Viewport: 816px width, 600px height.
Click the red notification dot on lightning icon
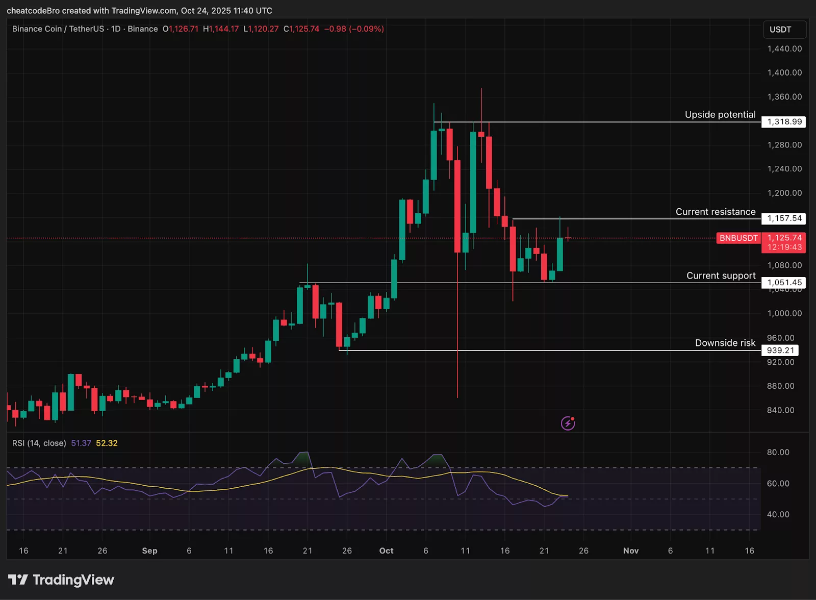point(573,417)
